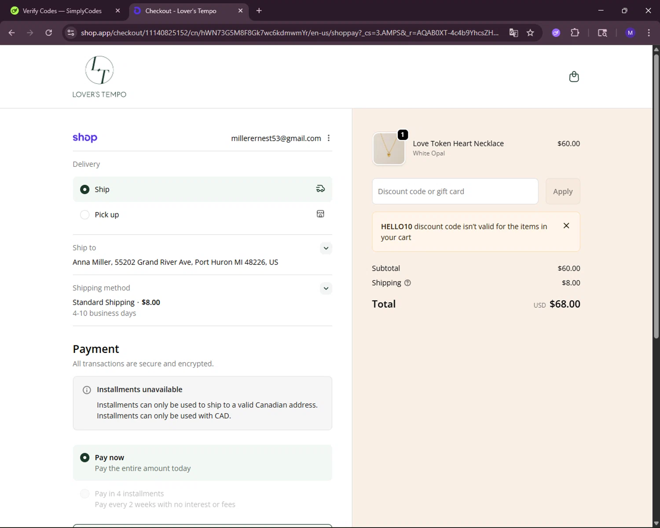The image size is (660, 528).
Task: Select Pay in 4 installments option
Action: (x=84, y=494)
